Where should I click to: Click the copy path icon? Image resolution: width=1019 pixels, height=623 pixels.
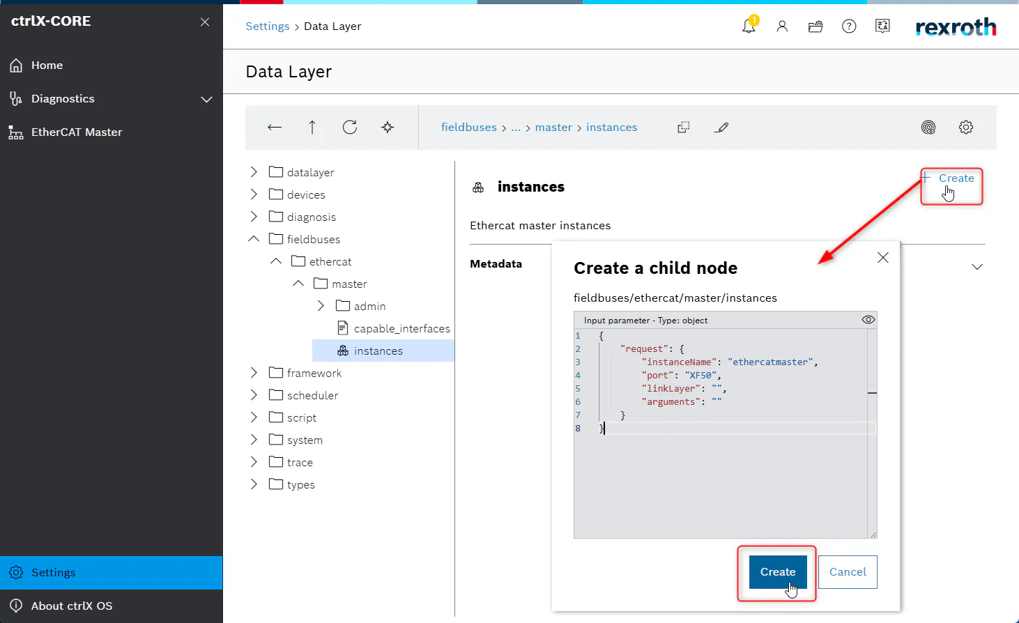tap(684, 127)
